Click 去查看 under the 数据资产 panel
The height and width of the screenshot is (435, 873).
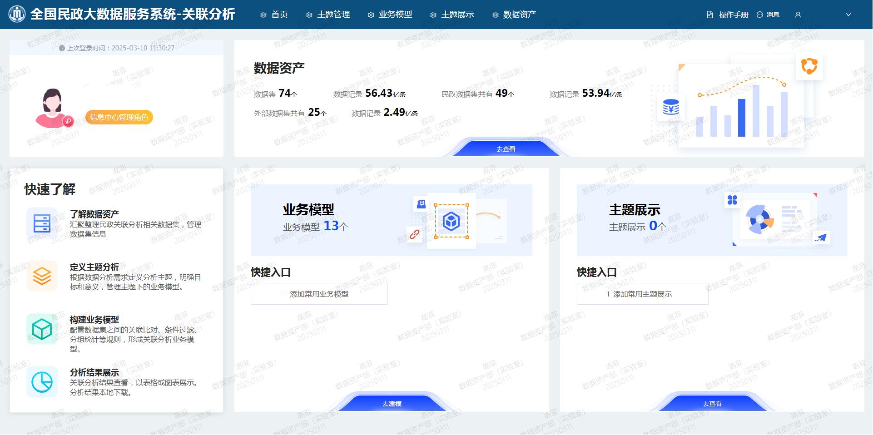(x=506, y=149)
